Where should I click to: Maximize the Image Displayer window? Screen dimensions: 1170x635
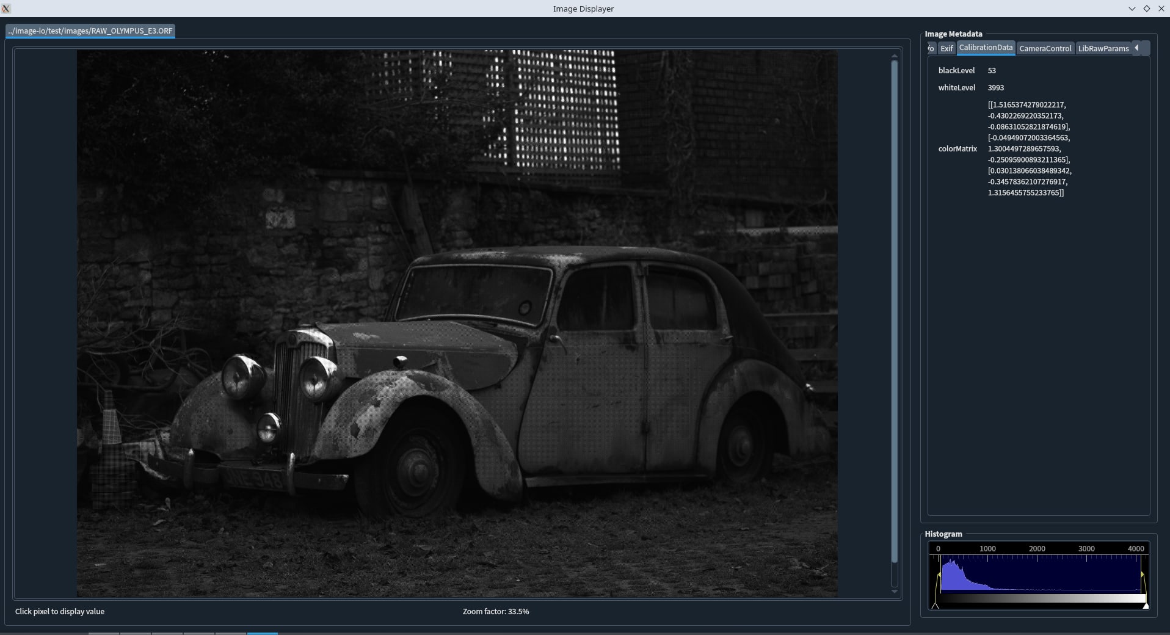point(1146,9)
